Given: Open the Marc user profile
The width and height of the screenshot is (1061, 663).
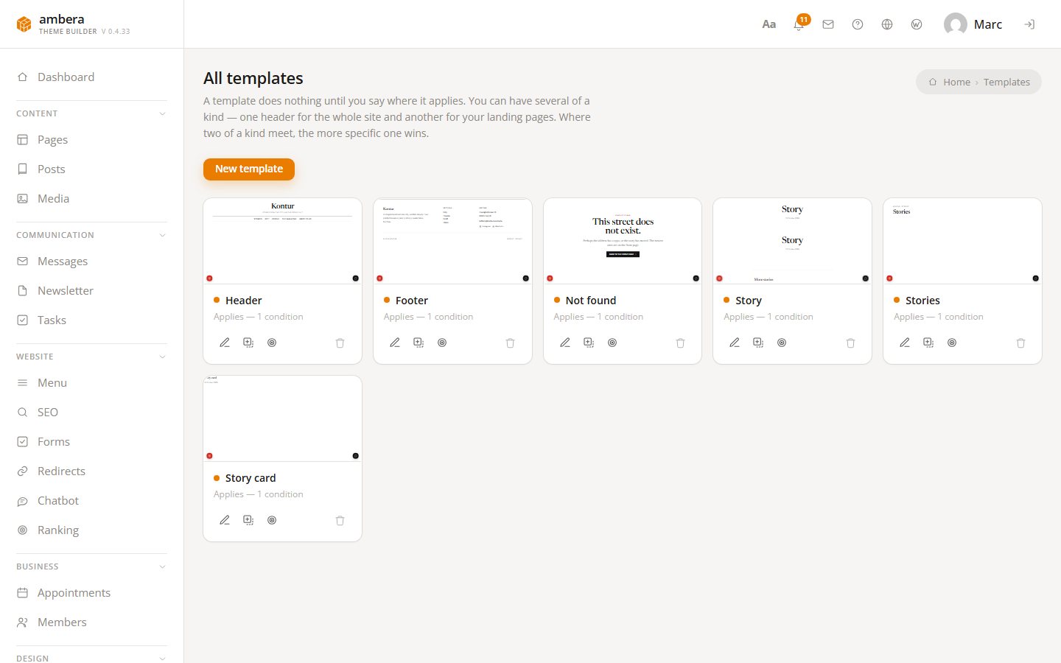Looking at the screenshot, I should [x=973, y=24].
